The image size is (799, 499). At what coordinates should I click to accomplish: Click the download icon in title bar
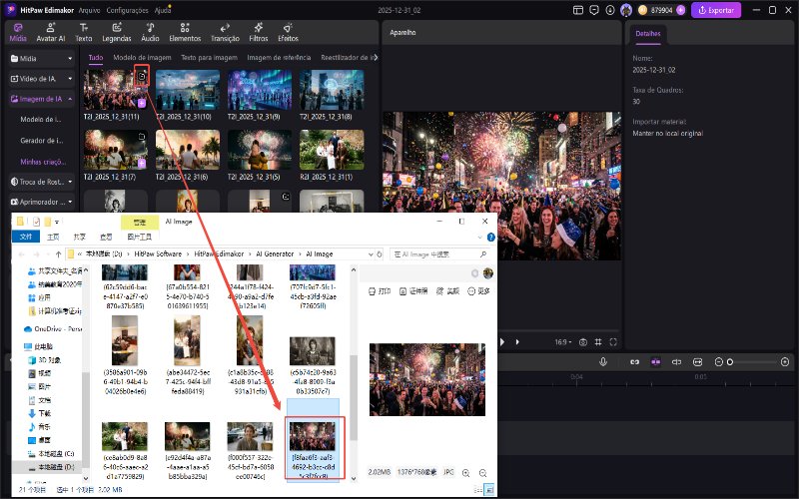[x=610, y=10]
